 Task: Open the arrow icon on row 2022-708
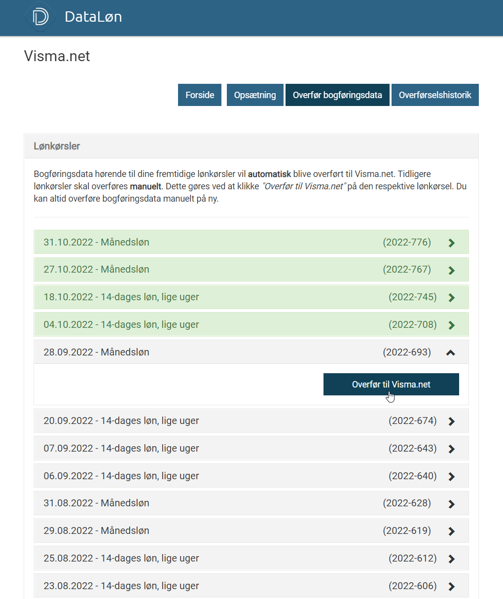451,325
